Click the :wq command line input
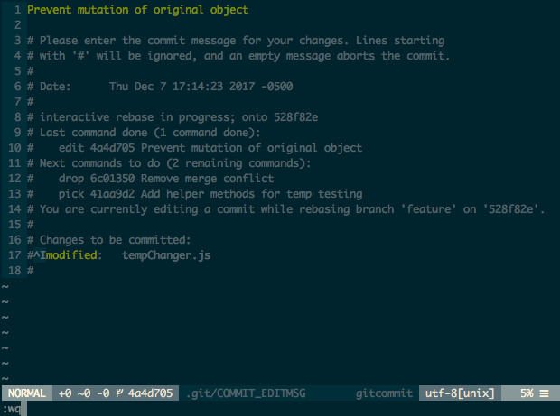This screenshot has height=416, width=560. point(14,409)
